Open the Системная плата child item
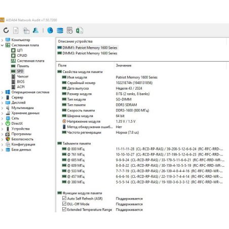This screenshot has height=229, width=229. (x=30, y=61)
